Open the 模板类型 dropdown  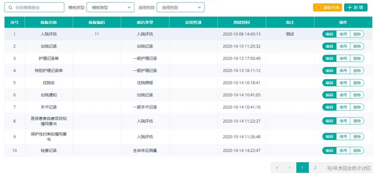pyautogui.click(x=110, y=7)
